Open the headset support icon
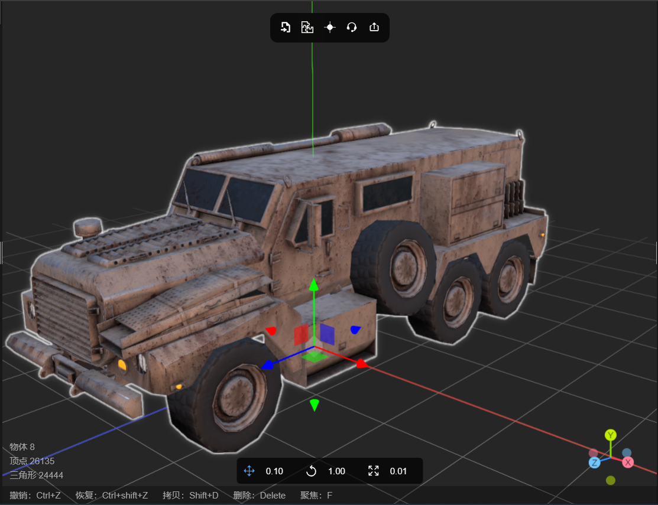Viewport: 658px width, 505px height. [352, 27]
